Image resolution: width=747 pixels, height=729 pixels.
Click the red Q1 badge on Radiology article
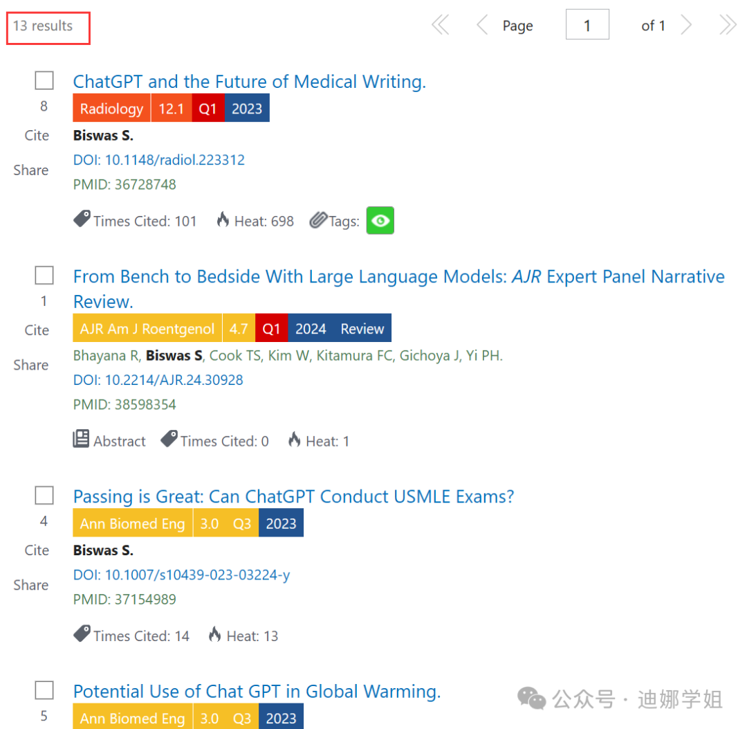click(207, 108)
